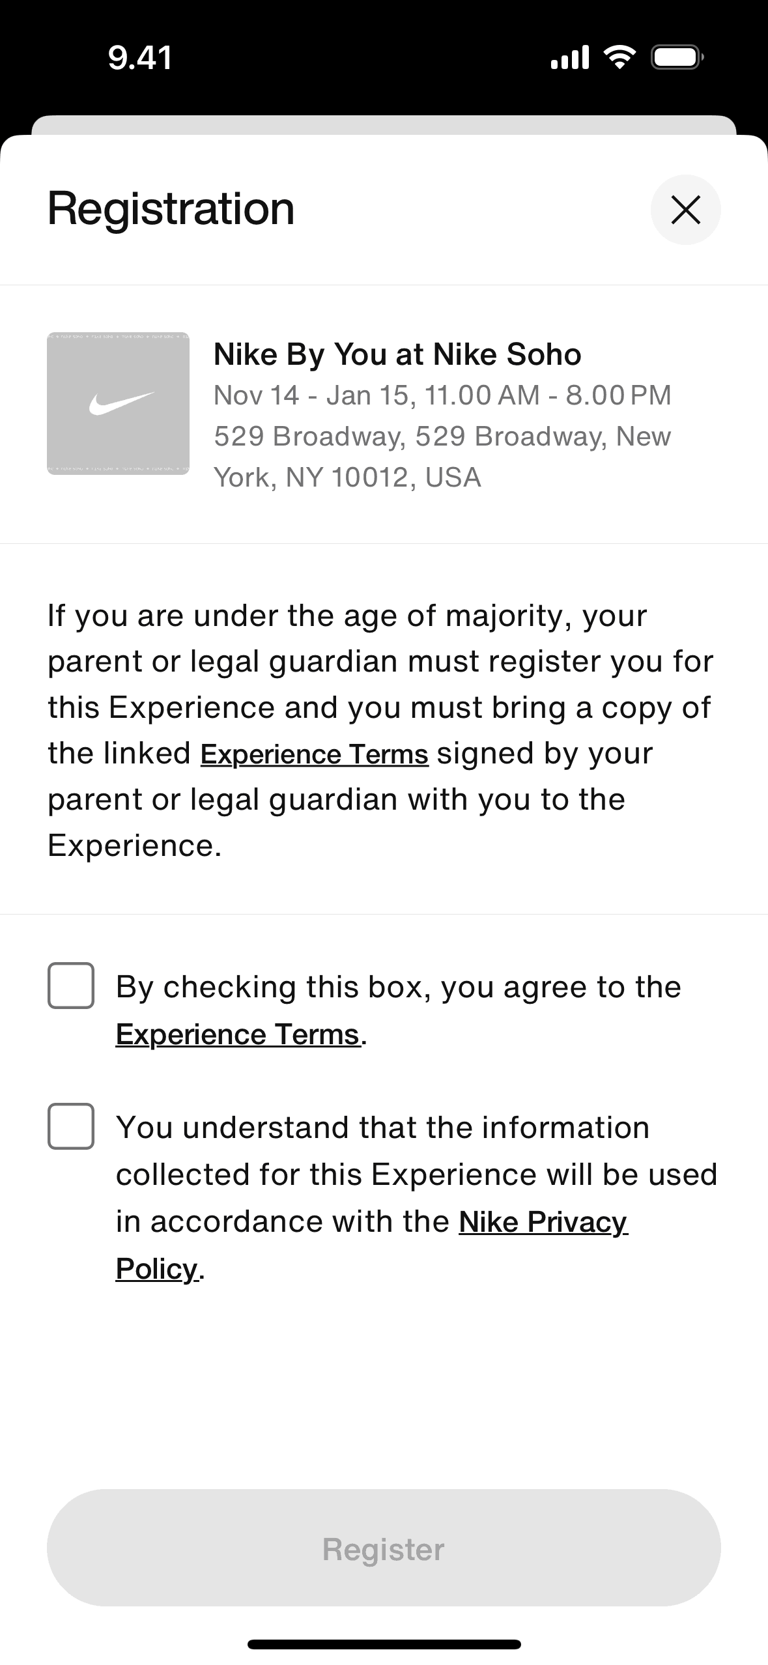The width and height of the screenshot is (768, 1665).
Task: Tap the home indicator bar at the bottom
Action: click(x=384, y=1644)
